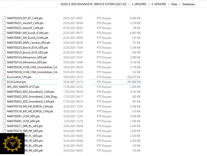Select the ECUControl.pts file icon
207x156 pixels.
pyautogui.click(x=4, y=82)
